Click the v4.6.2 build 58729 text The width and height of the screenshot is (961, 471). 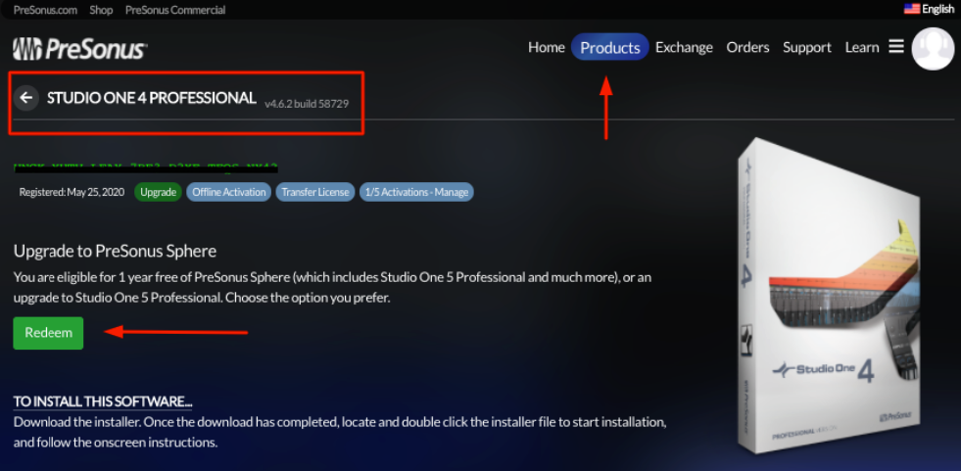(x=307, y=104)
